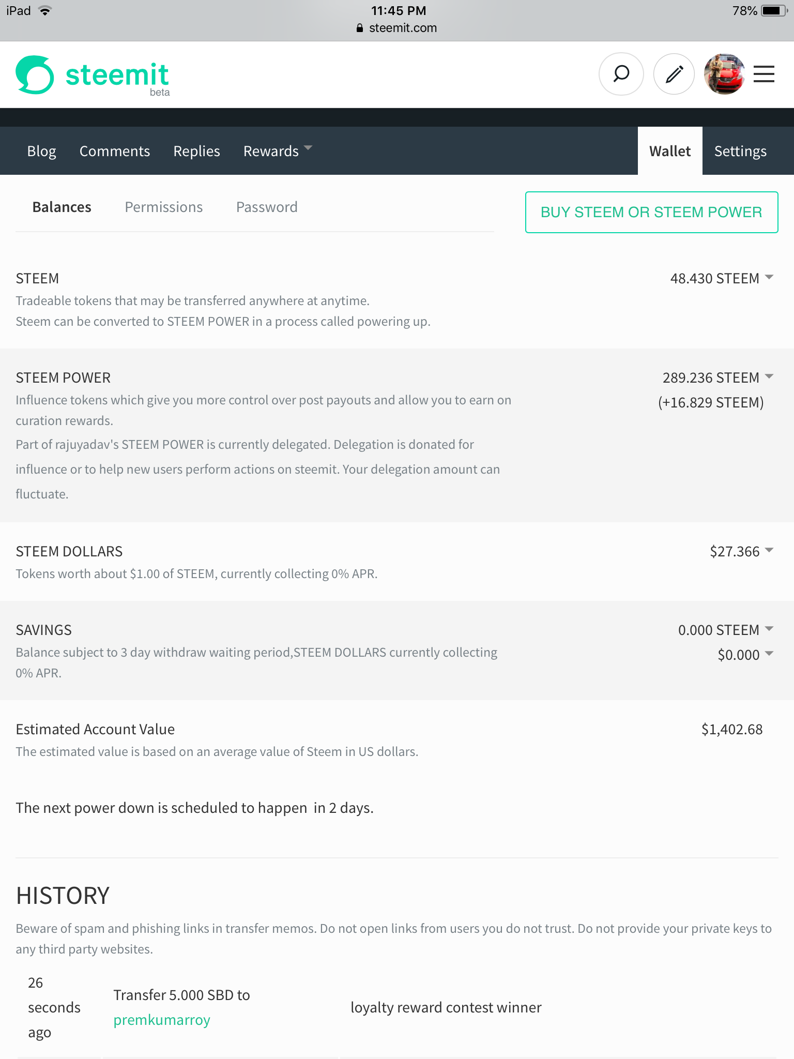Open the Blog tab

(x=41, y=151)
